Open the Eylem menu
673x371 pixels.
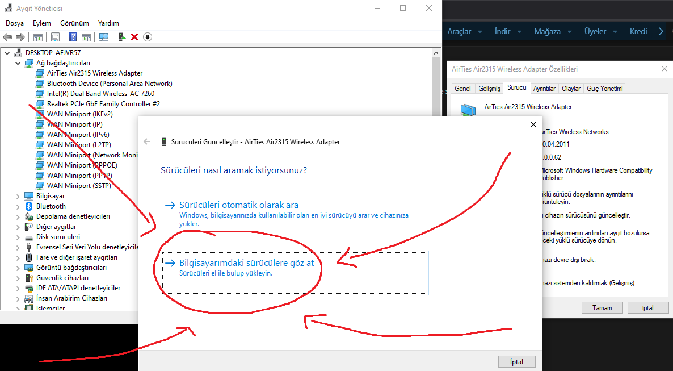[x=41, y=23]
